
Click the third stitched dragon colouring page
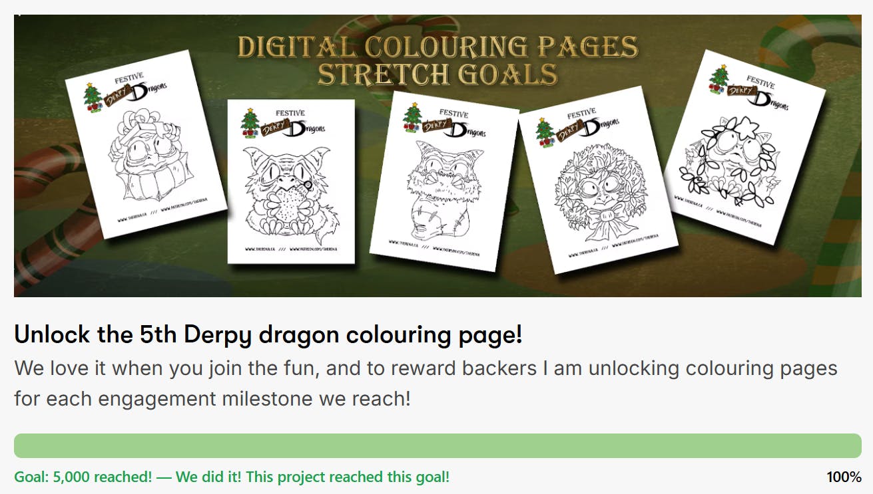444,182
